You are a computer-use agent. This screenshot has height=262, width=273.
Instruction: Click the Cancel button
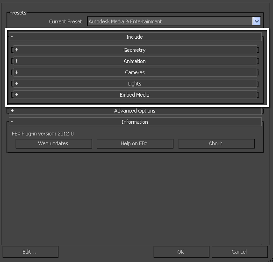pos(240,252)
